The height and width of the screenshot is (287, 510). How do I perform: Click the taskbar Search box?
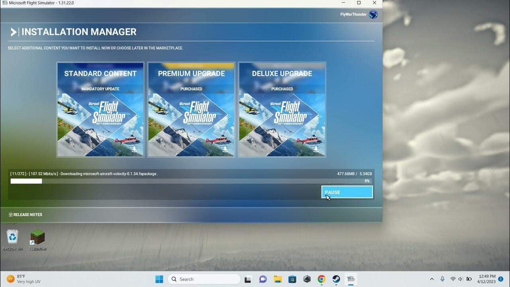204,279
